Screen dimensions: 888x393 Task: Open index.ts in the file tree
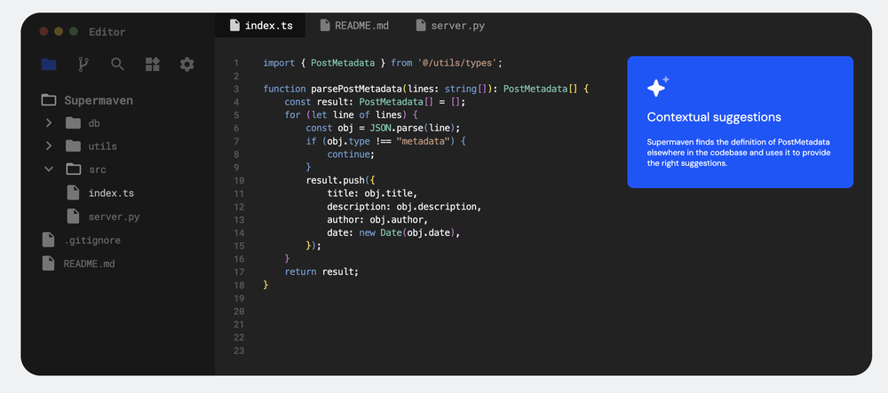click(x=111, y=193)
